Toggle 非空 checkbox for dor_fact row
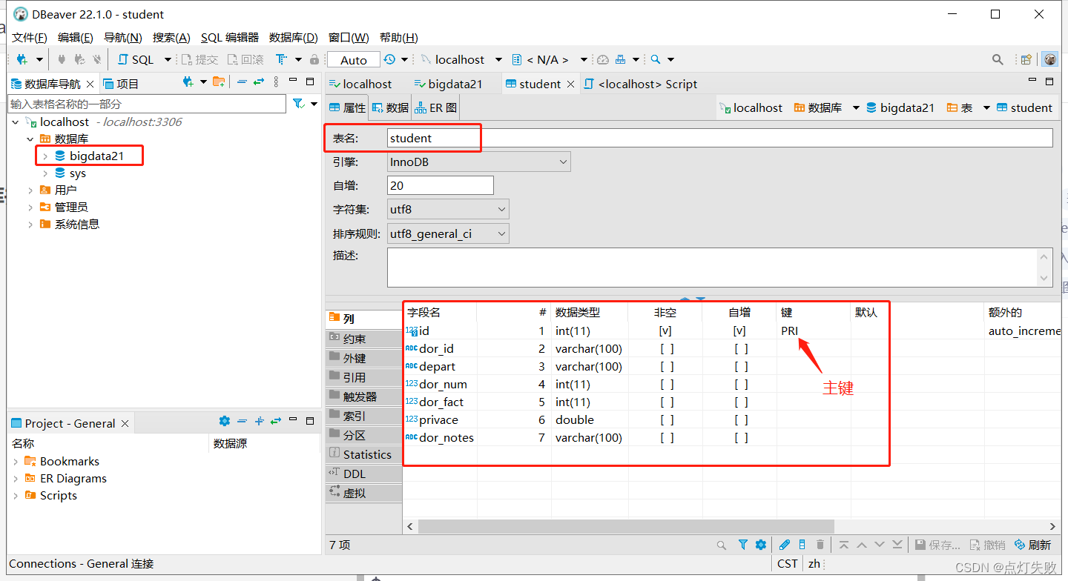The width and height of the screenshot is (1068, 581). 667,402
